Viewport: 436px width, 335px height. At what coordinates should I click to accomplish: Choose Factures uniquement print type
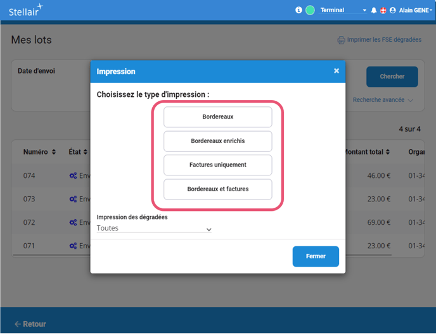(x=217, y=165)
